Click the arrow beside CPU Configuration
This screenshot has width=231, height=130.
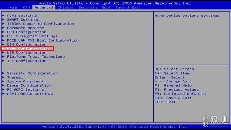point(3,32)
